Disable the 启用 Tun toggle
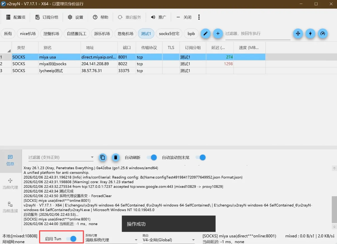Viewport: 337px width, 244px height. tap(71, 239)
